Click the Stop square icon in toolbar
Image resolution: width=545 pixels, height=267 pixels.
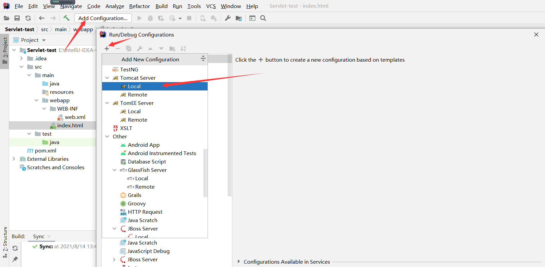pos(189,18)
